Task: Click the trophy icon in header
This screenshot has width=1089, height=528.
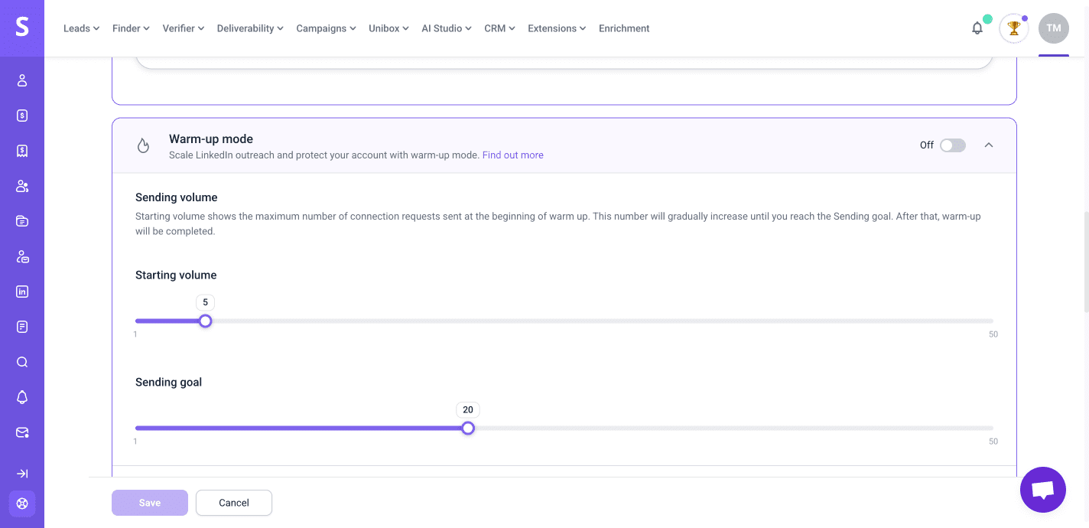Action: point(1014,28)
